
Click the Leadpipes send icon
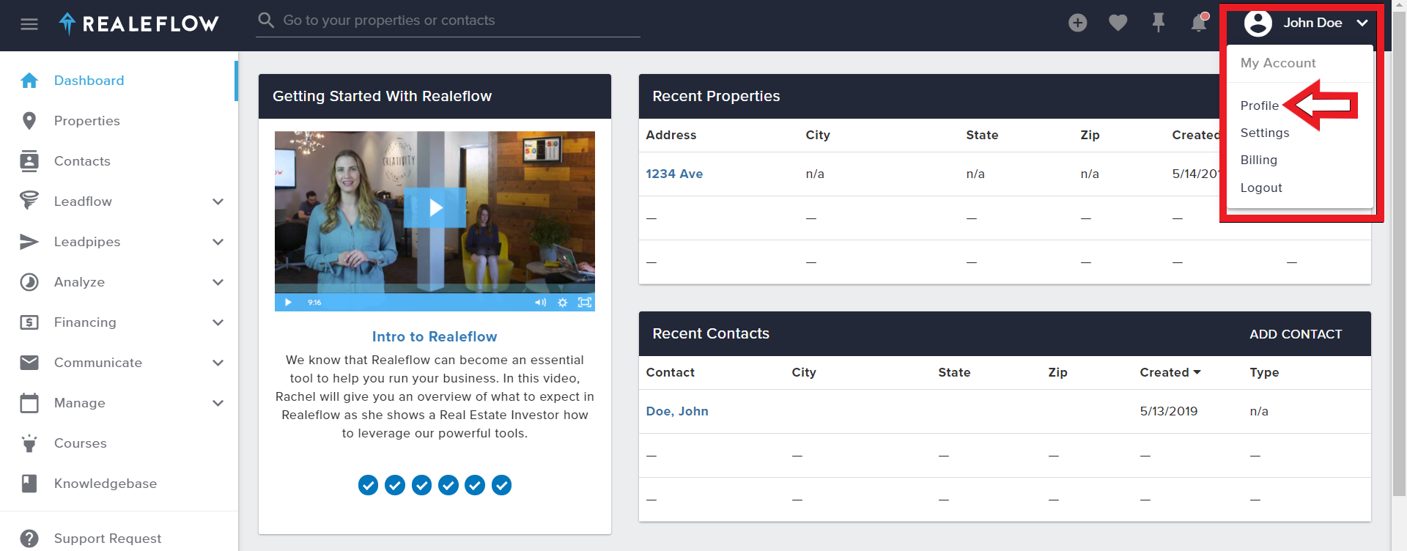(29, 242)
